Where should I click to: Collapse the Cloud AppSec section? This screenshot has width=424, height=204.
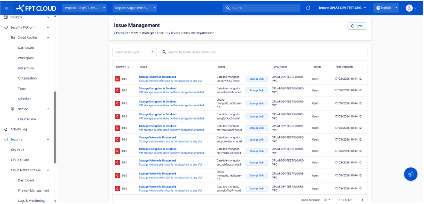pos(48,38)
